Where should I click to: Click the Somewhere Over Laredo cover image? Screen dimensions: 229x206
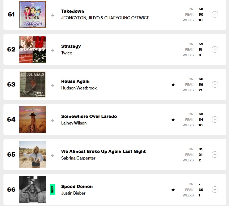point(33,119)
